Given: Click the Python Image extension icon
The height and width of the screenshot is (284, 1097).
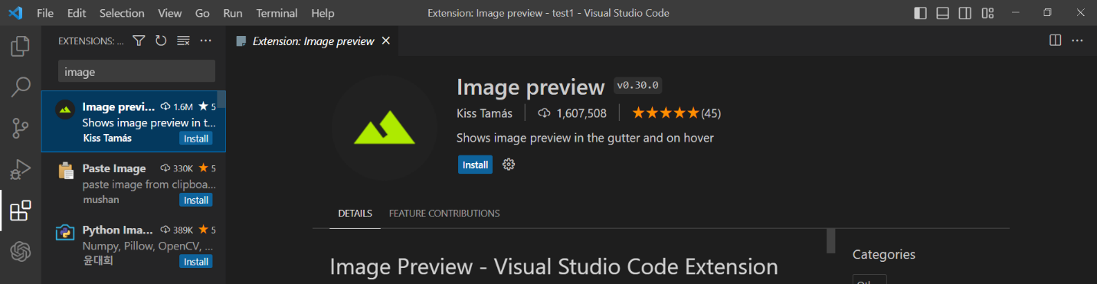Looking at the screenshot, I should 65,232.
